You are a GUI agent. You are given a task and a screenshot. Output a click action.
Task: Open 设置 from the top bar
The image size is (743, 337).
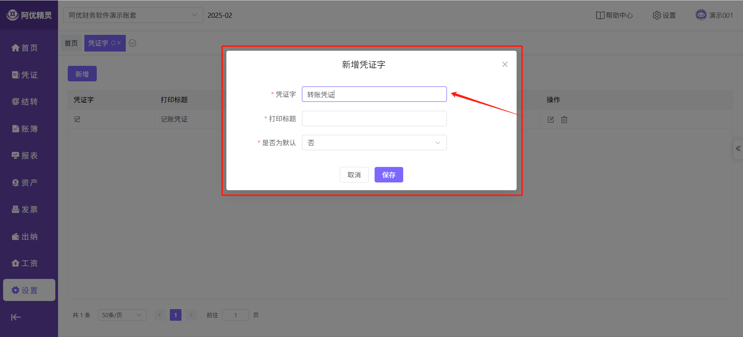click(x=664, y=15)
